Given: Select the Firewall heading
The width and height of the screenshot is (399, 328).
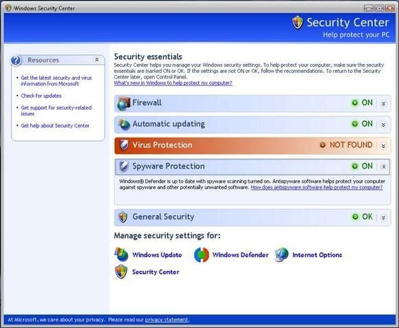Looking at the screenshot, I should click(147, 102).
